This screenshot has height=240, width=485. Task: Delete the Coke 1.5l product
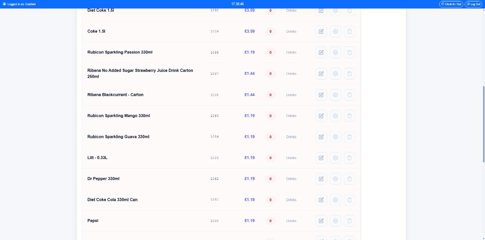coord(350,31)
